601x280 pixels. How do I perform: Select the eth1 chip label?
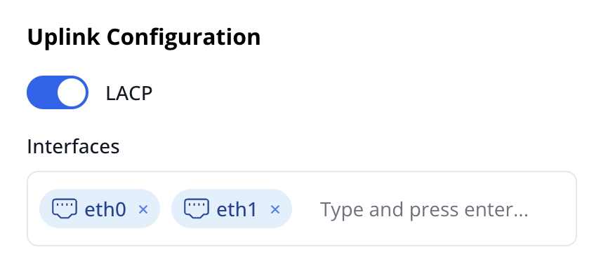coord(237,209)
